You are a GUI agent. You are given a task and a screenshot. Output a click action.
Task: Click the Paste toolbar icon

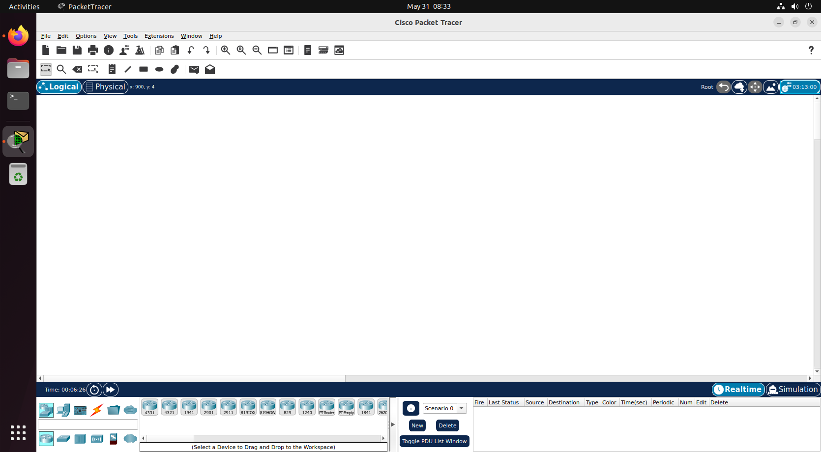(175, 50)
